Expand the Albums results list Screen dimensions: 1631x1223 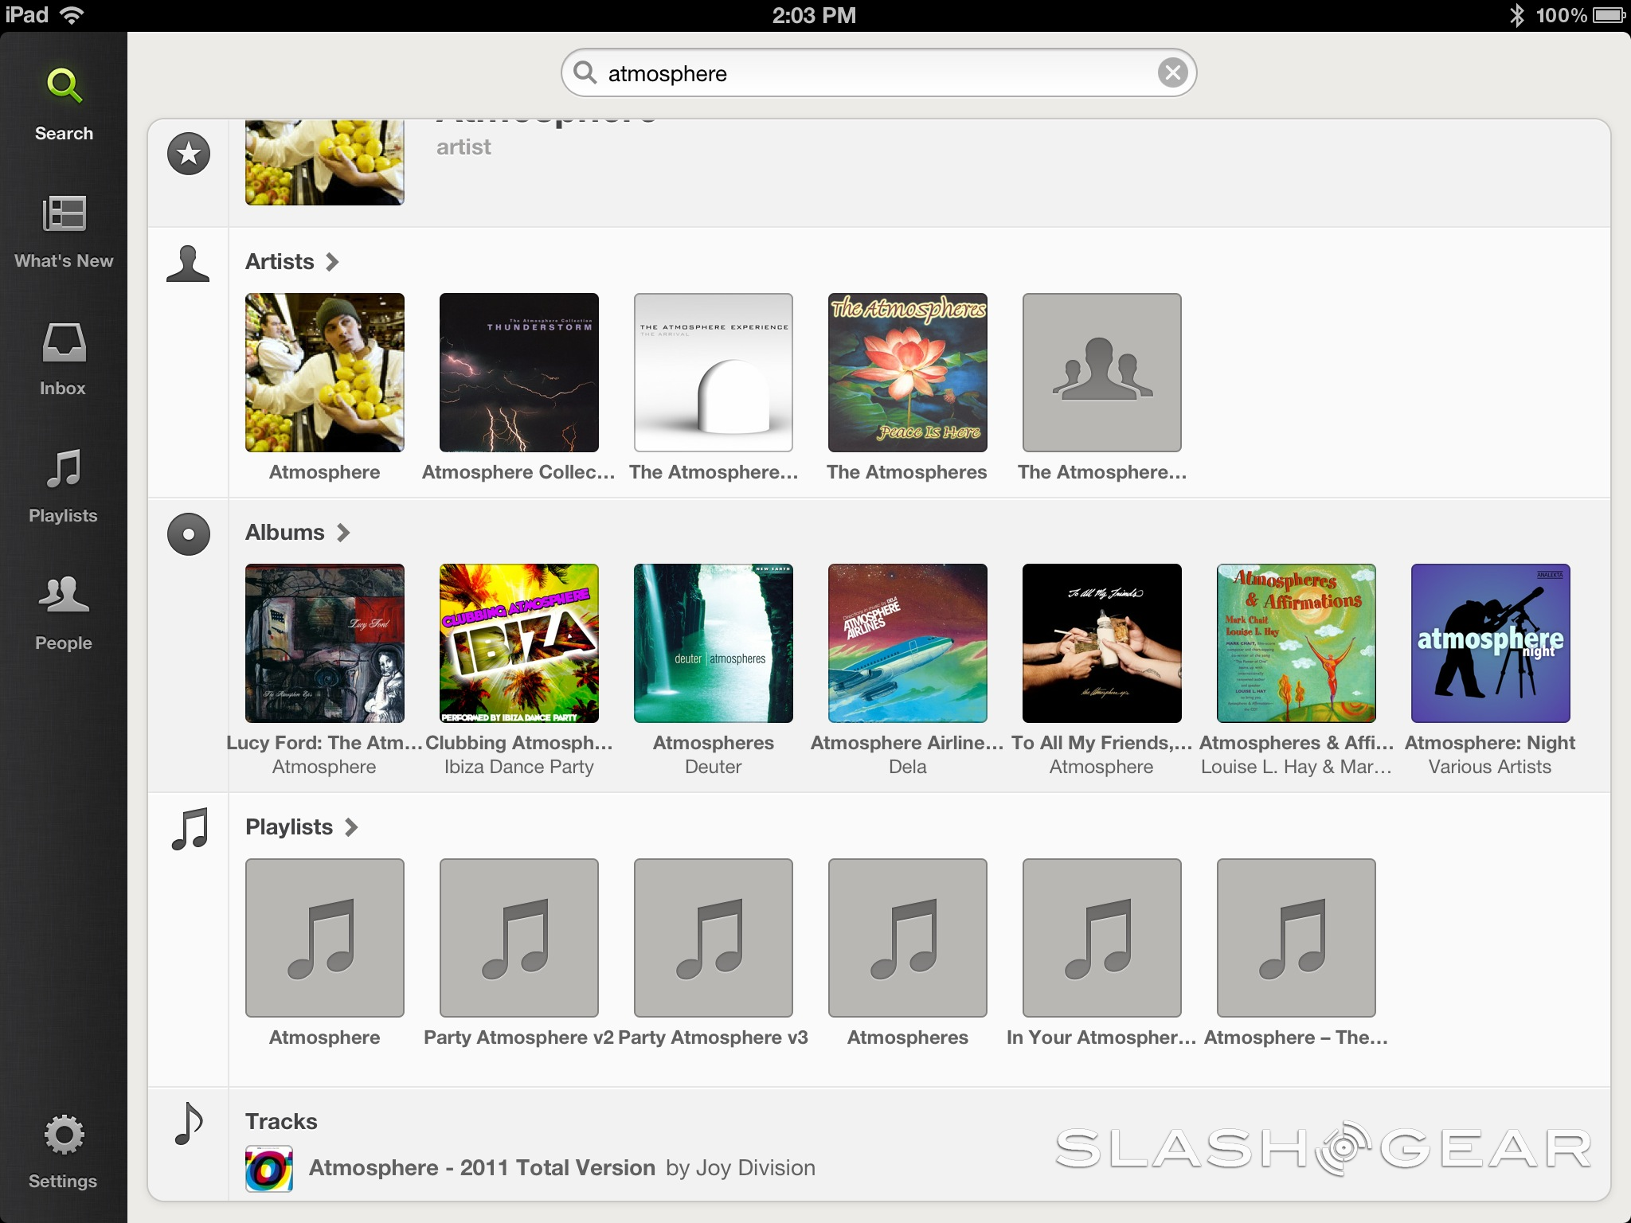(x=297, y=533)
